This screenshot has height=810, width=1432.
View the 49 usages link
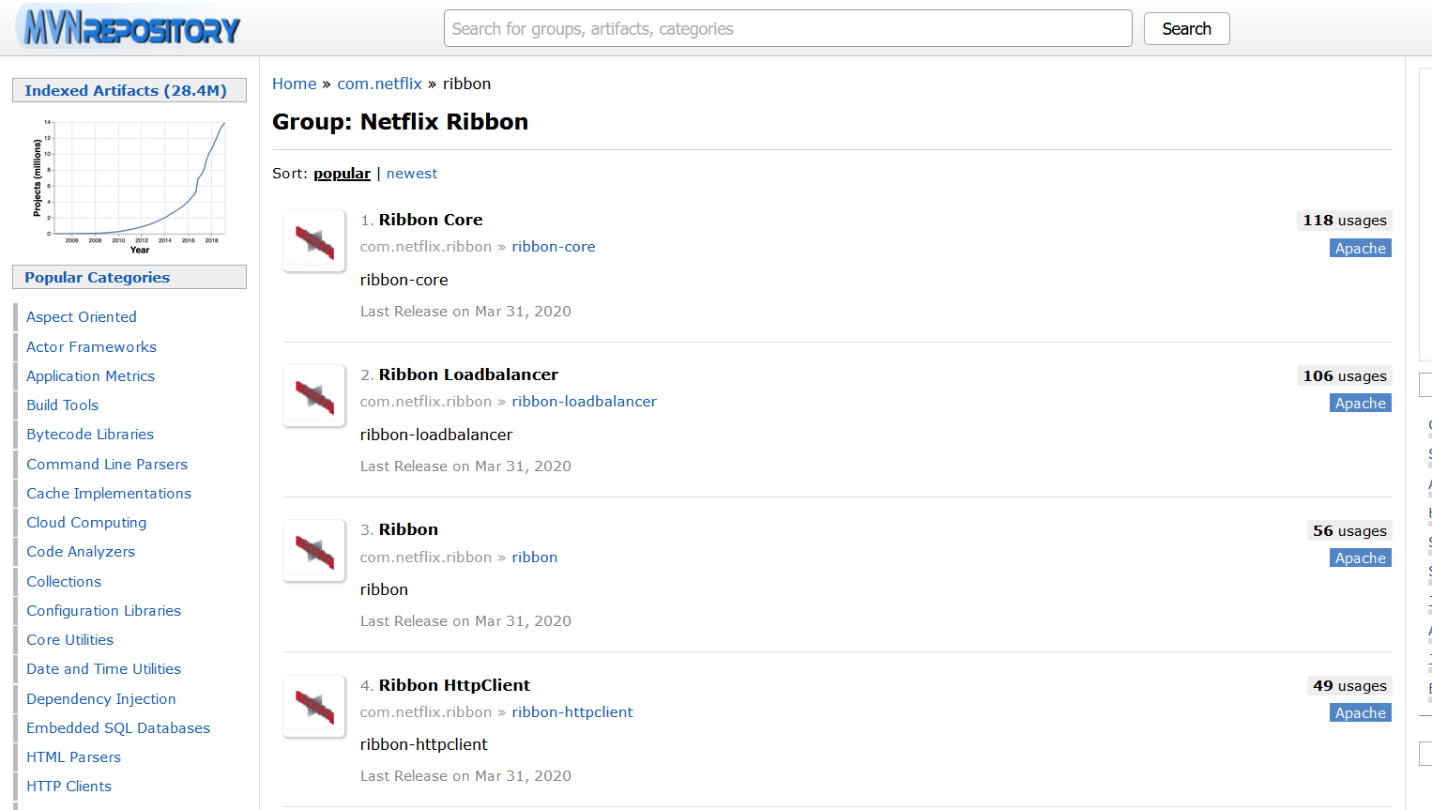coord(1349,686)
